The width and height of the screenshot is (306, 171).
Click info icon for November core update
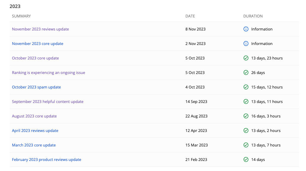point(246,43)
